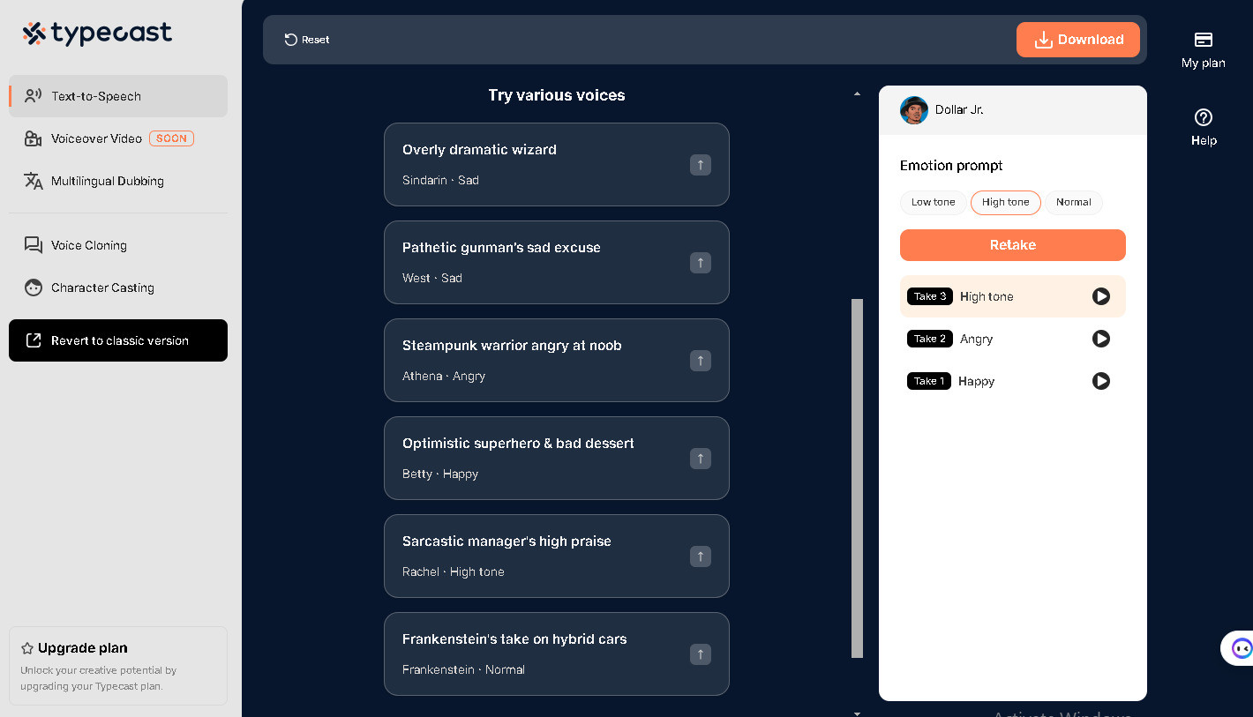Open My plan card icon
The width and height of the screenshot is (1253, 717).
[1204, 40]
